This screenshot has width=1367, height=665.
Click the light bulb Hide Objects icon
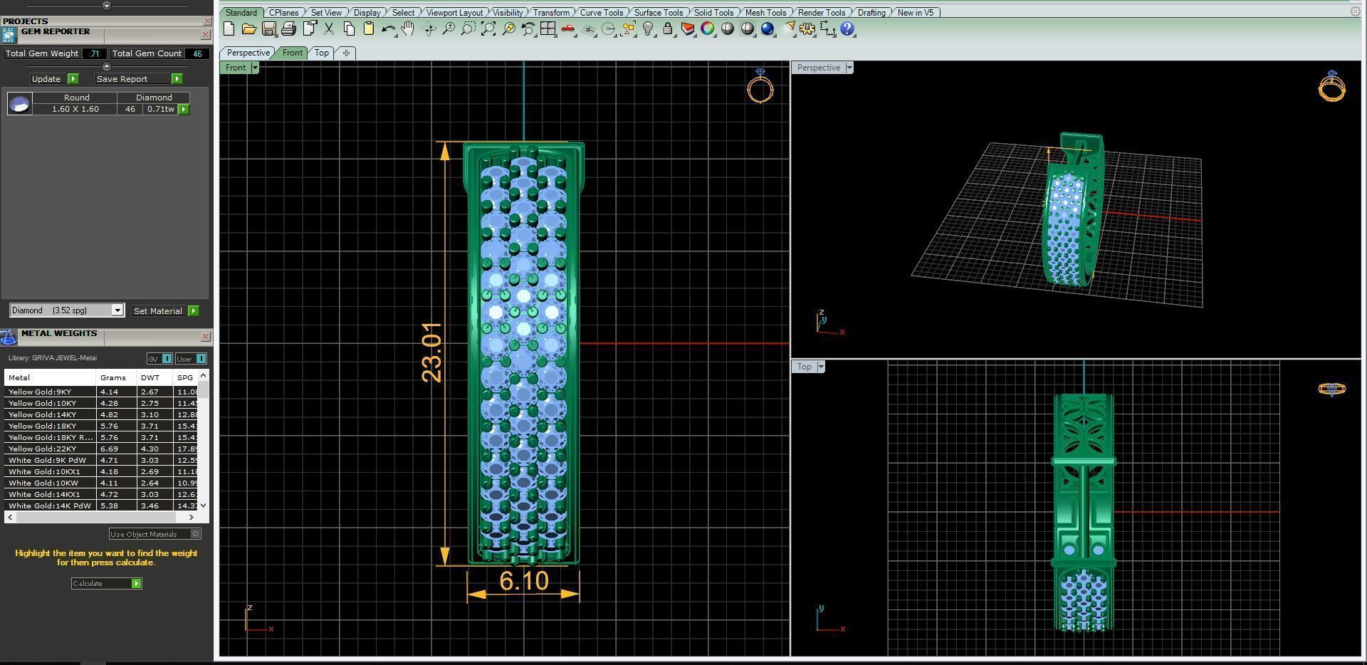[648, 28]
